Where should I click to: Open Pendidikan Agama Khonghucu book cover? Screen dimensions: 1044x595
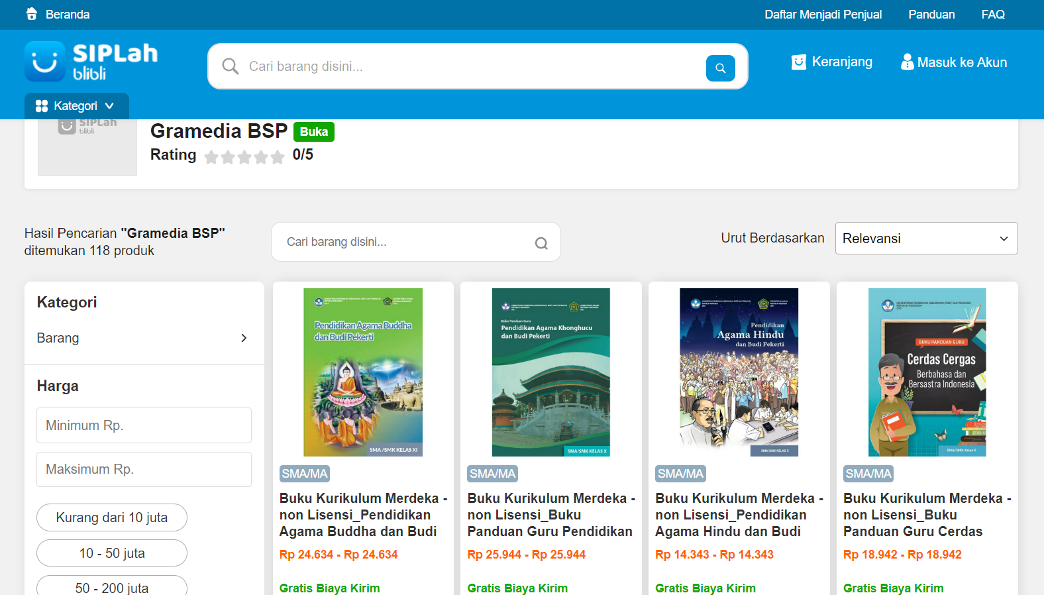[551, 372]
